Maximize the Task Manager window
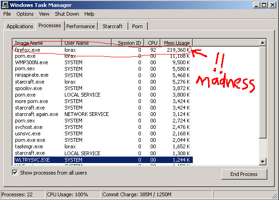The image size is (279, 200). pos(264,5)
